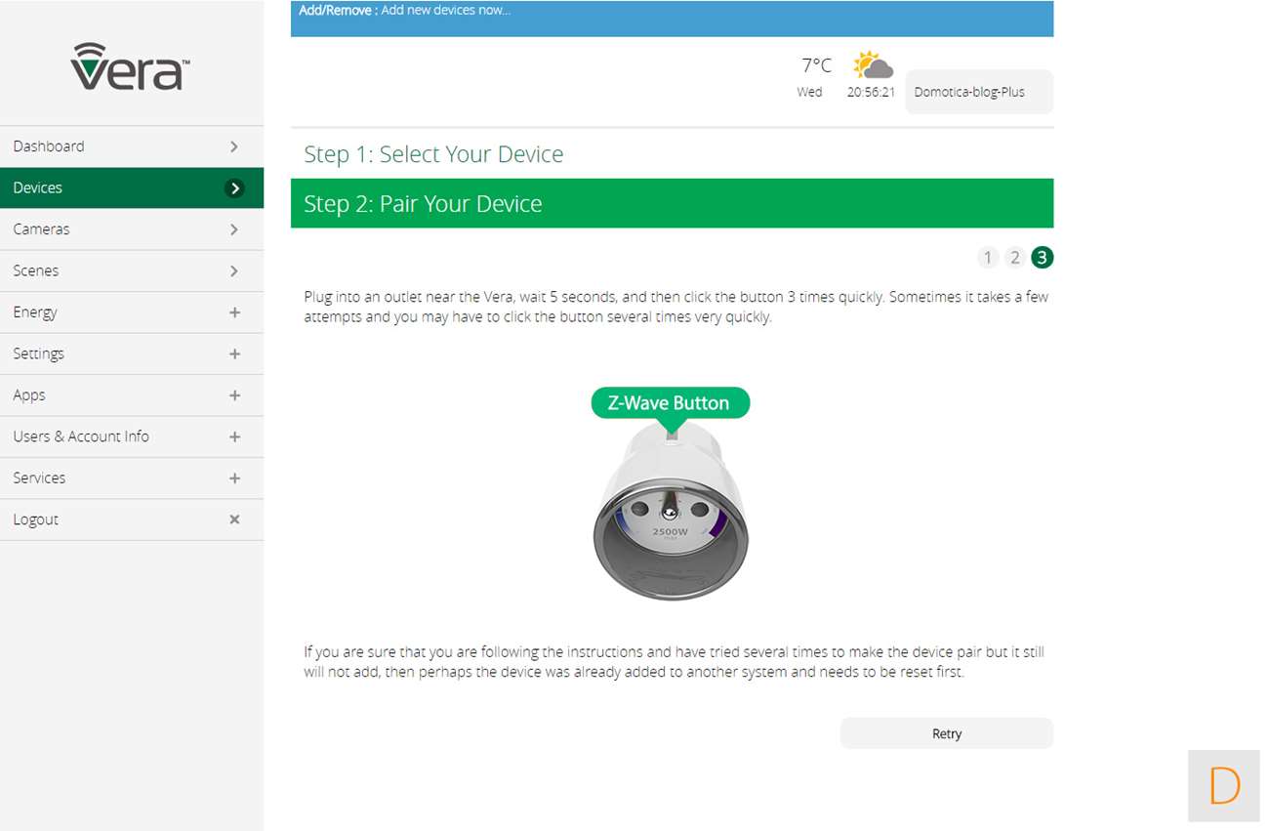Image resolution: width=1269 pixels, height=831 pixels.
Task: Open the Dashboard menu item
Action: [x=49, y=146]
